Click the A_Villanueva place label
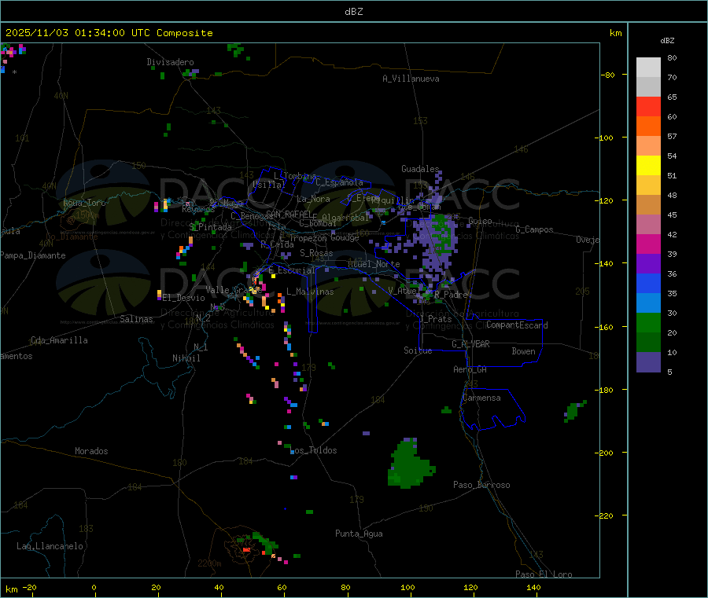 tap(411, 79)
